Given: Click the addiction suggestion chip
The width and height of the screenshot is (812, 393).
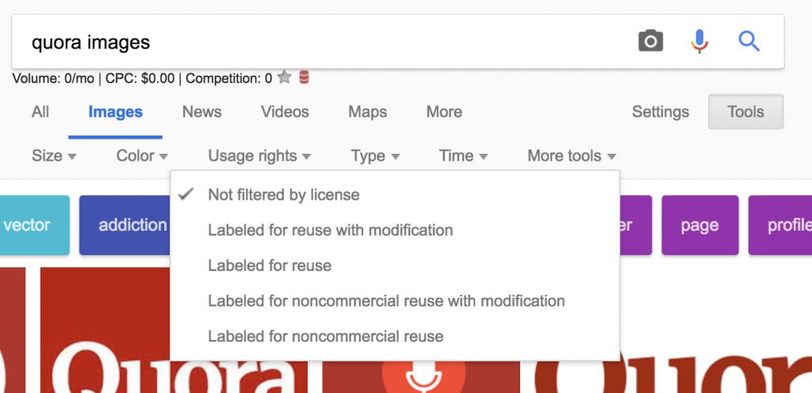Looking at the screenshot, I should tap(124, 225).
